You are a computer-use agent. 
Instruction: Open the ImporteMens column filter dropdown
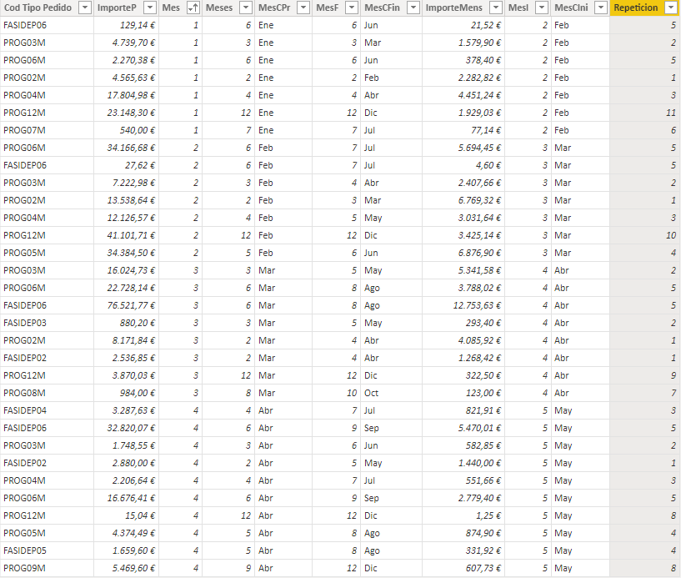496,8
